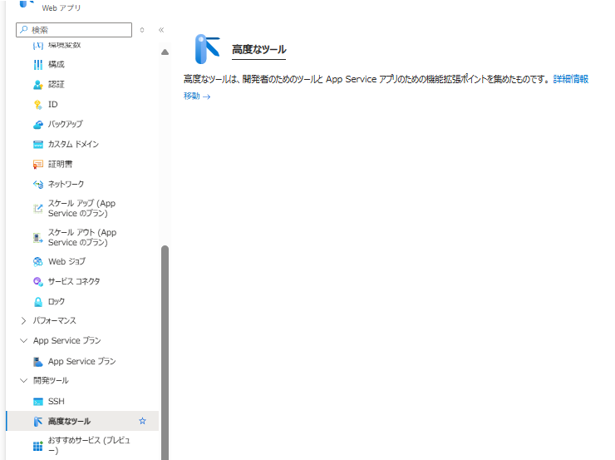
Task: Click the 認証 person icon
Action: pyautogui.click(x=38, y=85)
